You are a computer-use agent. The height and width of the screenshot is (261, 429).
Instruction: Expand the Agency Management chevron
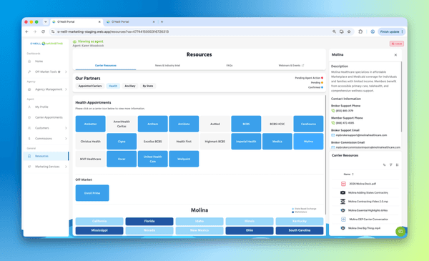pyautogui.click(x=66, y=89)
